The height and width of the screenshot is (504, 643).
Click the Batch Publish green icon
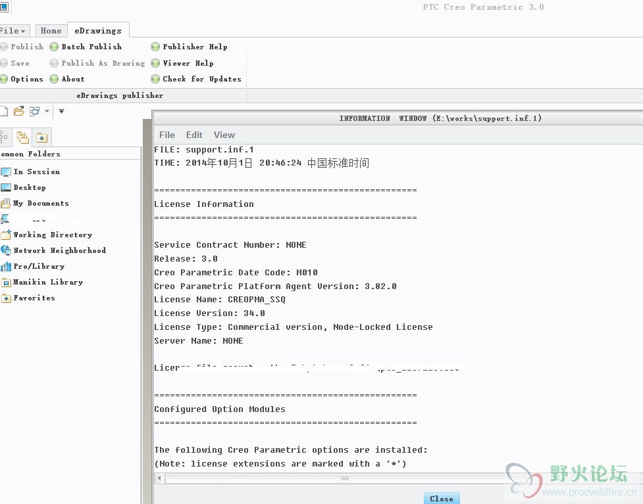point(54,47)
